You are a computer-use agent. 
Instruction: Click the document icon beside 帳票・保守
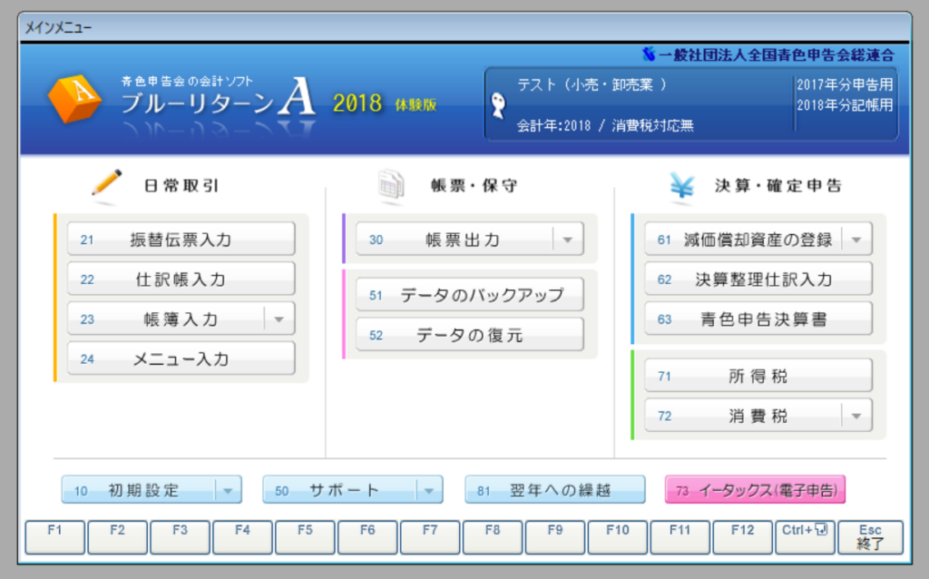point(391,184)
